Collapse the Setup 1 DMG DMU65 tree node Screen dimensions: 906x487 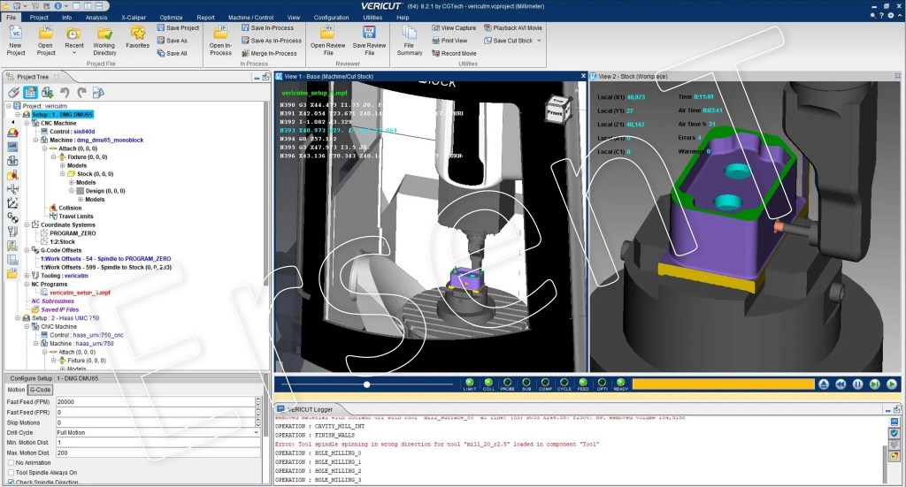[18, 114]
